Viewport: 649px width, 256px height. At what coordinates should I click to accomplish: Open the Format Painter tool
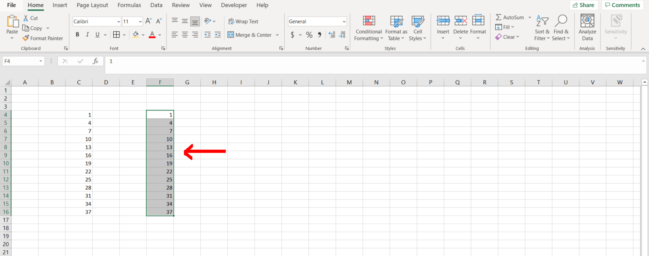tap(43, 38)
